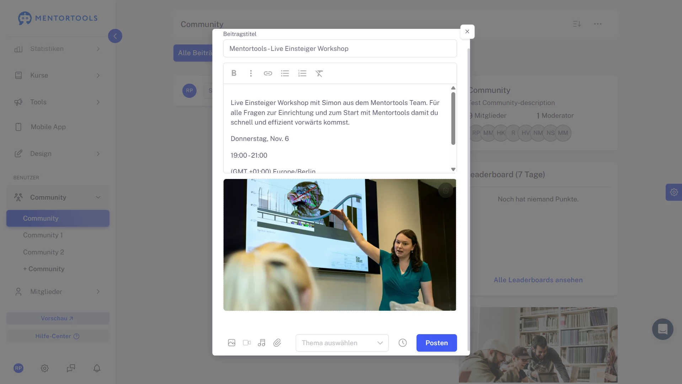Select 'Community 1' in the sidebar

pyautogui.click(x=43, y=235)
